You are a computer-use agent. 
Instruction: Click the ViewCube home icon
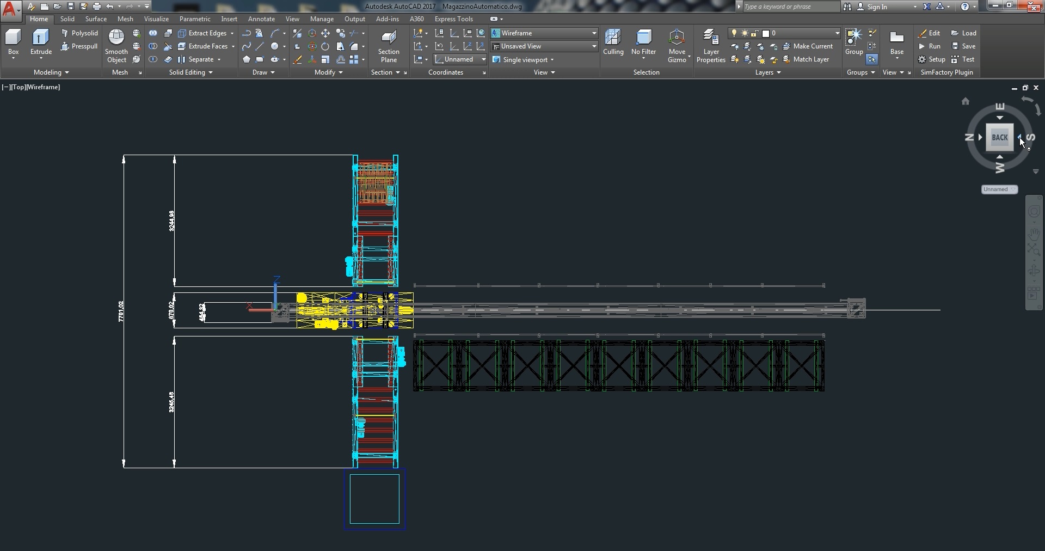pos(965,101)
